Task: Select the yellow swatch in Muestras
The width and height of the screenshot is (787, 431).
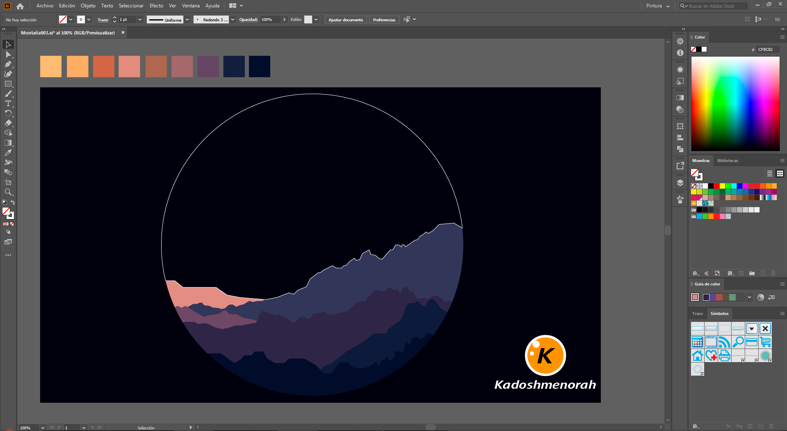Action: click(x=722, y=186)
